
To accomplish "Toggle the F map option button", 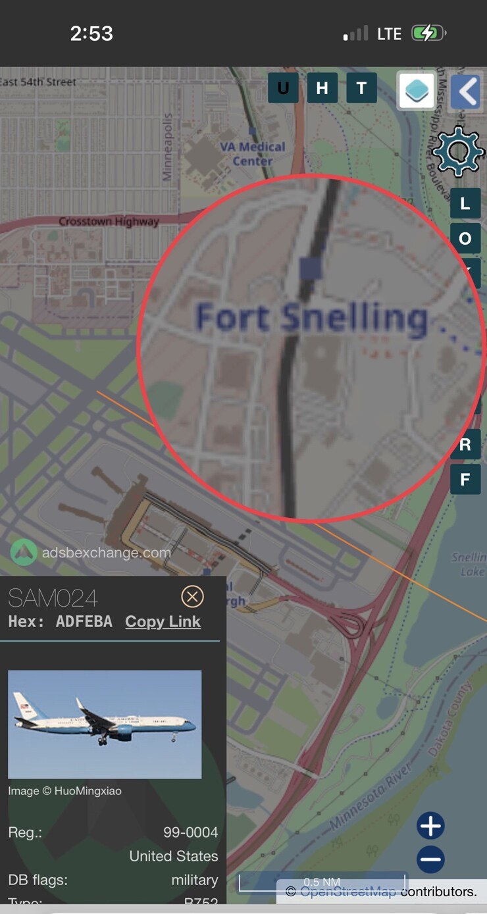I will (465, 479).
